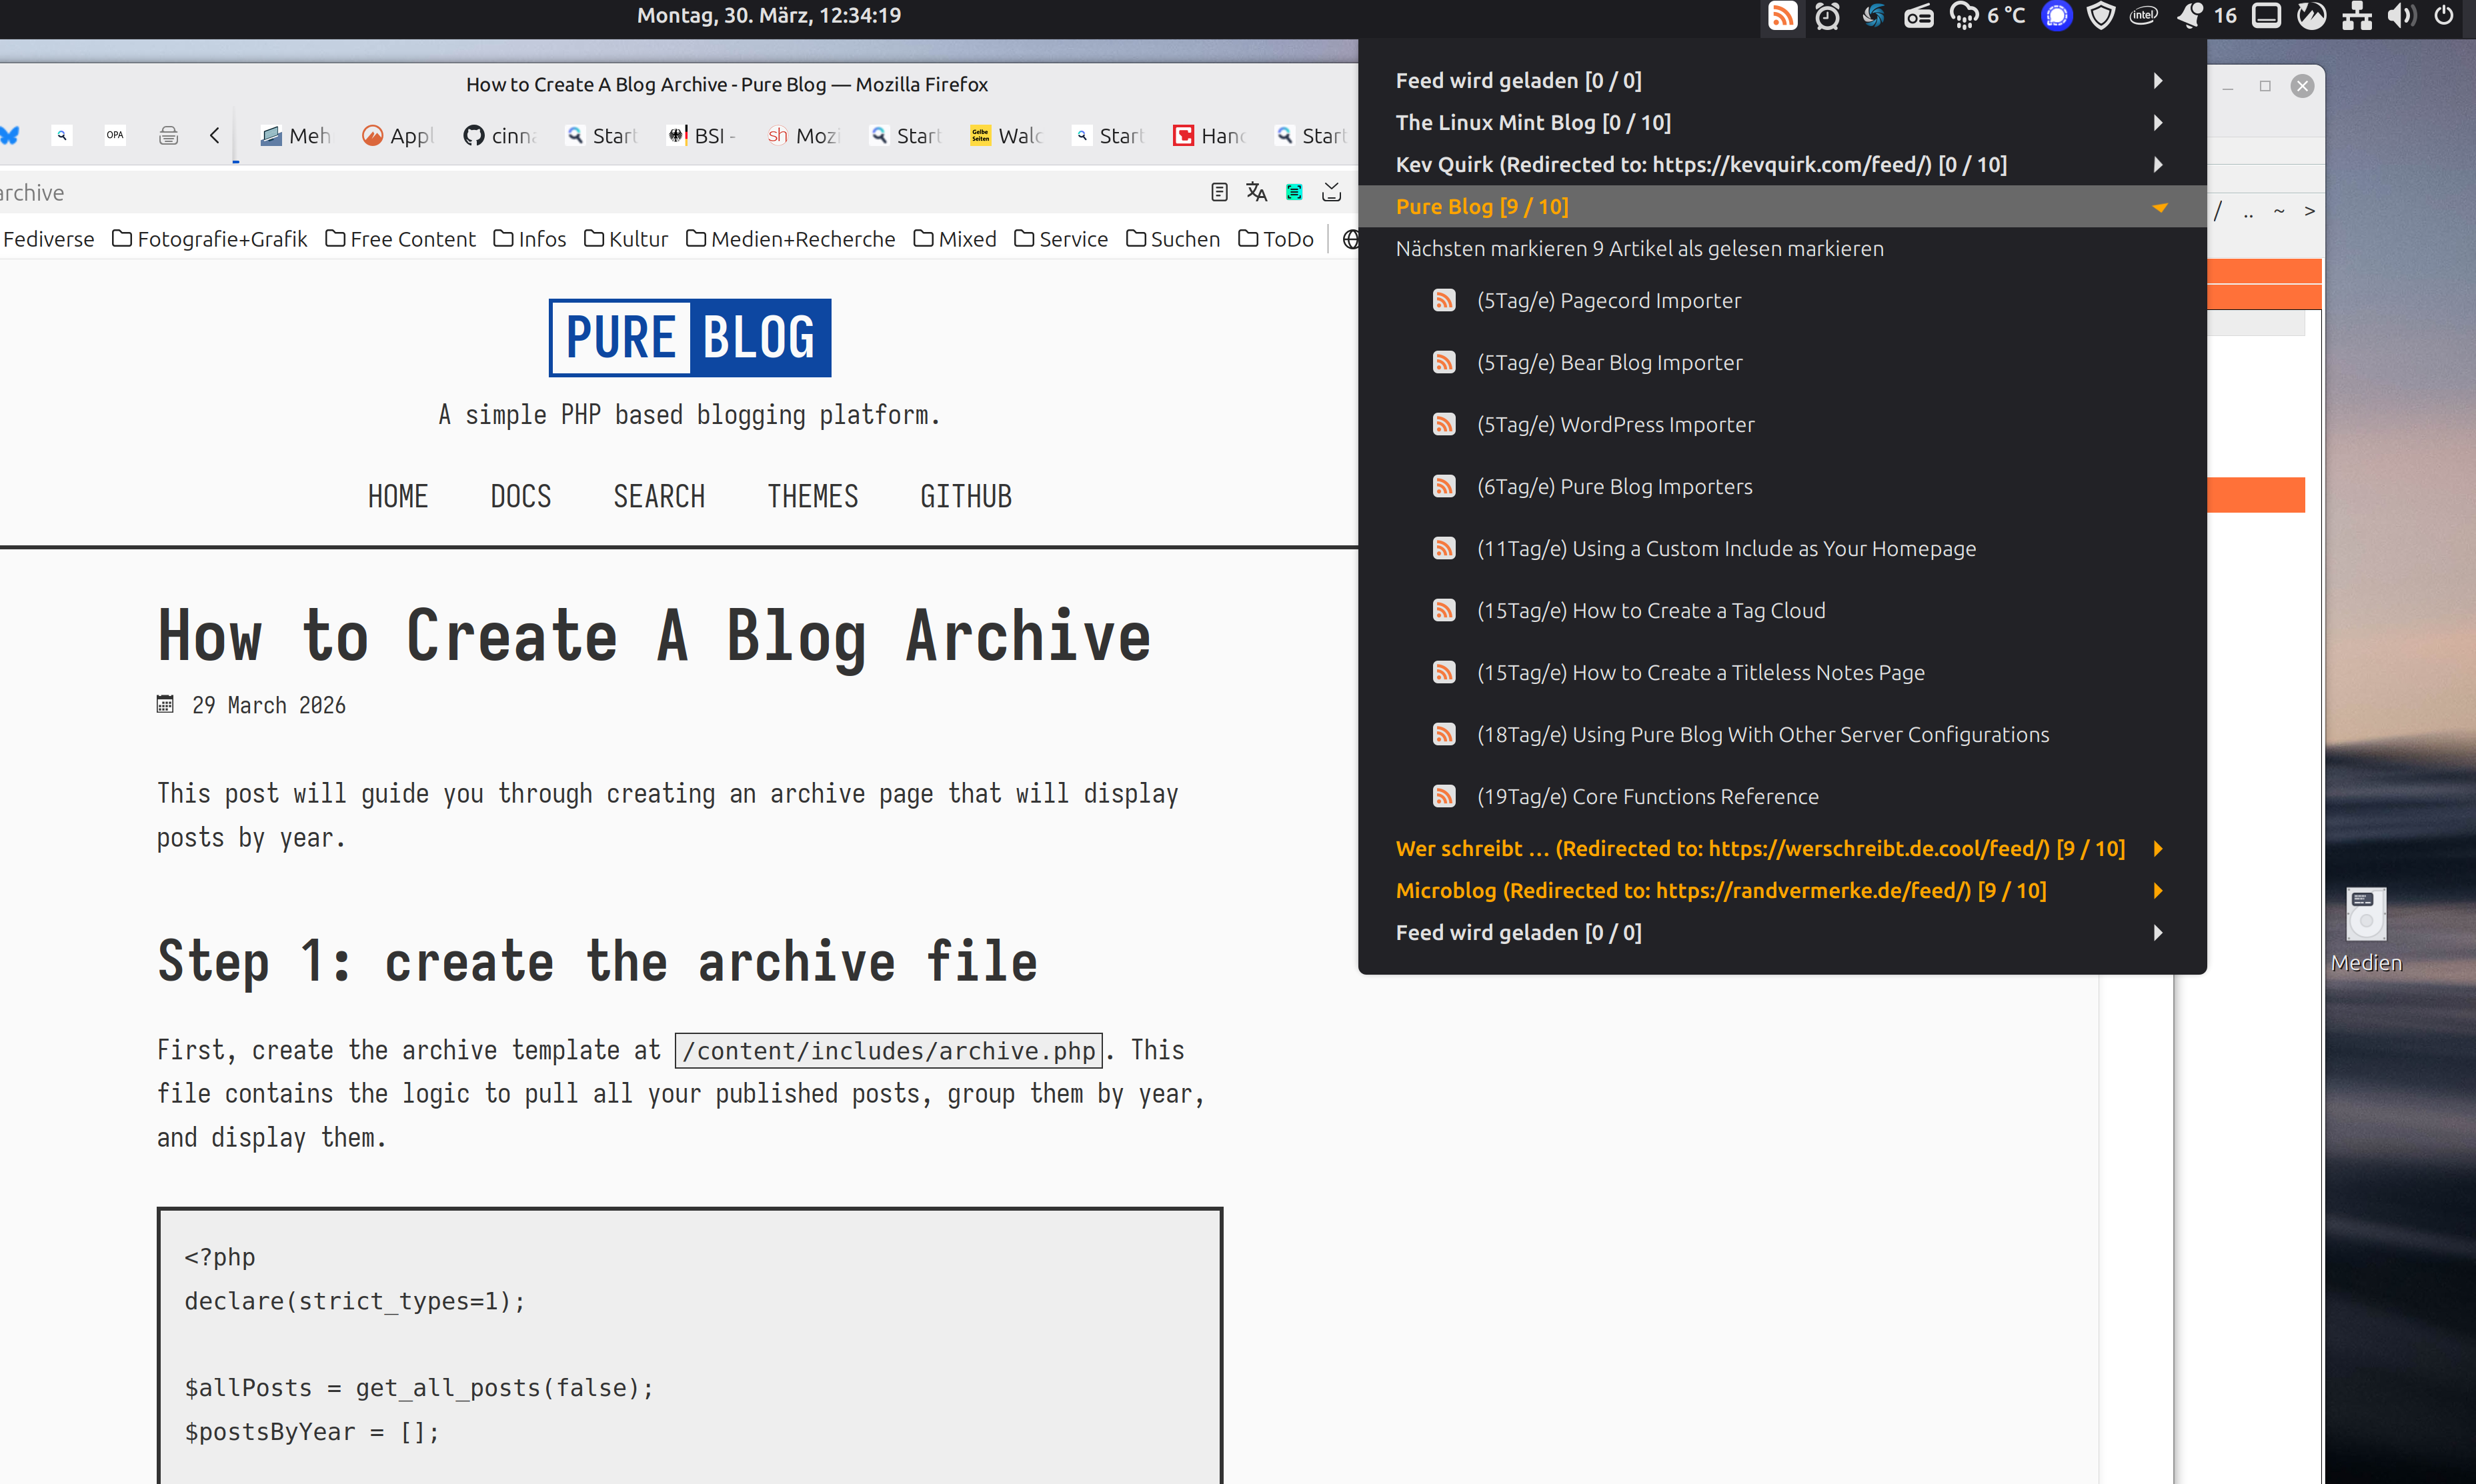Click the RSS icon beside Bear Blog Importer
Screen dimensions: 2476x1484
(x=1445, y=362)
